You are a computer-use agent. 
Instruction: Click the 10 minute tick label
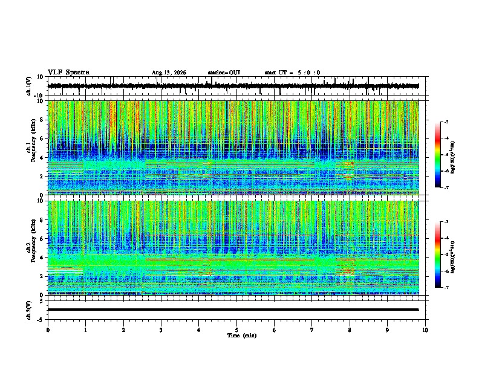[x=425, y=330]
